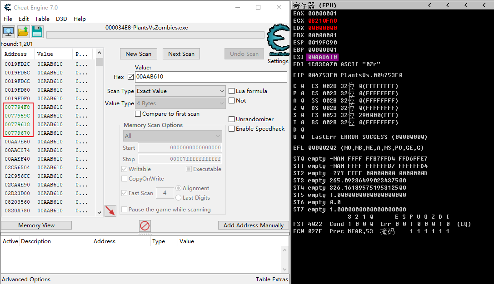The width and height of the screenshot is (494, 284).
Task: Click the EIP value 004753F0 in registers
Action: point(323,75)
